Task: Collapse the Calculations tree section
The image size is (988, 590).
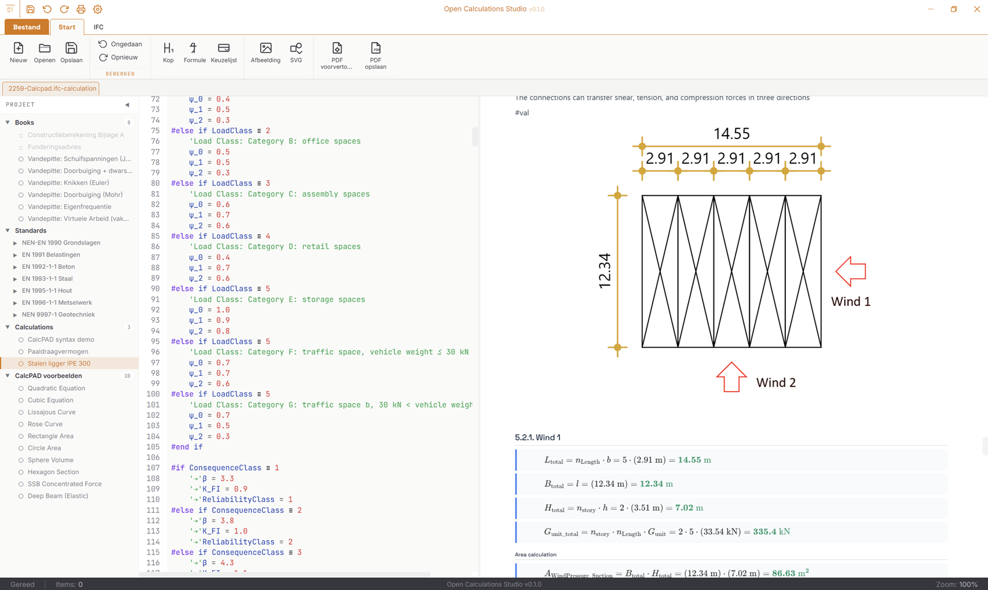Action: pos(8,327)
